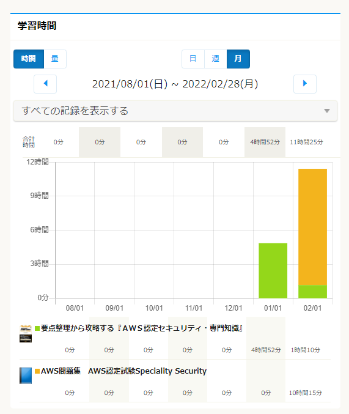Image resolution: width=349 pixels, height=414 pixels.
Task: Click the total 11時間25分 cell
Action: coord(306,142)
